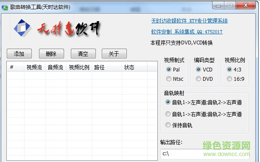Click the 编码类型 group label
Viewport: 260px width, 162px height.
point(204,60)
